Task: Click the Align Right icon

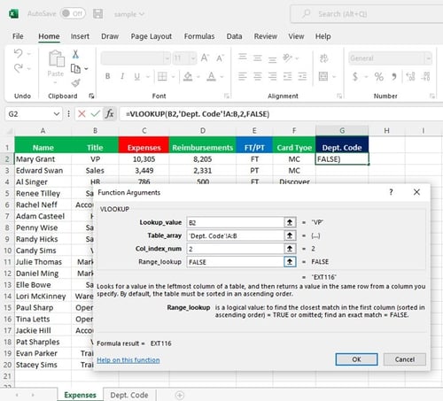Action: pos(272,76)
